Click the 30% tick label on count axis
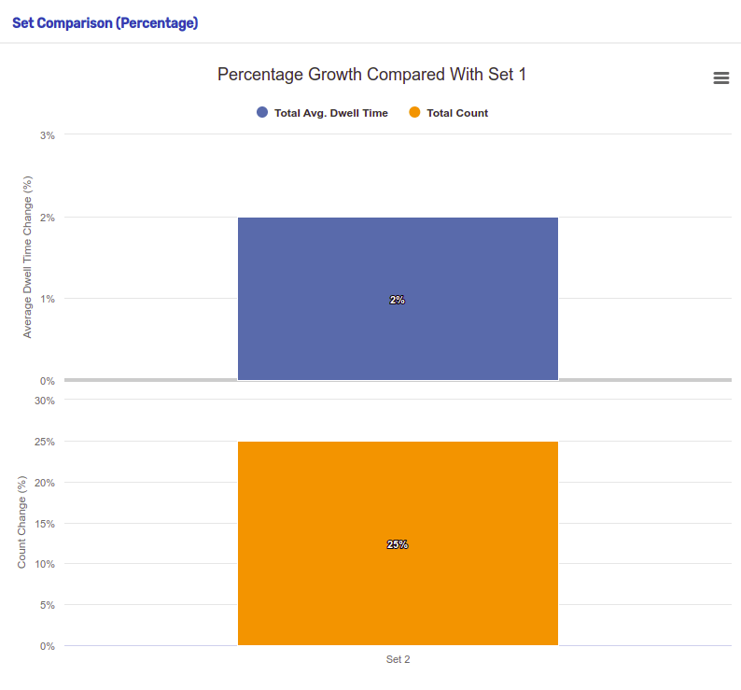Image resolution: width=741 pixels, height=690 pixels. click(x=45, y=401)
